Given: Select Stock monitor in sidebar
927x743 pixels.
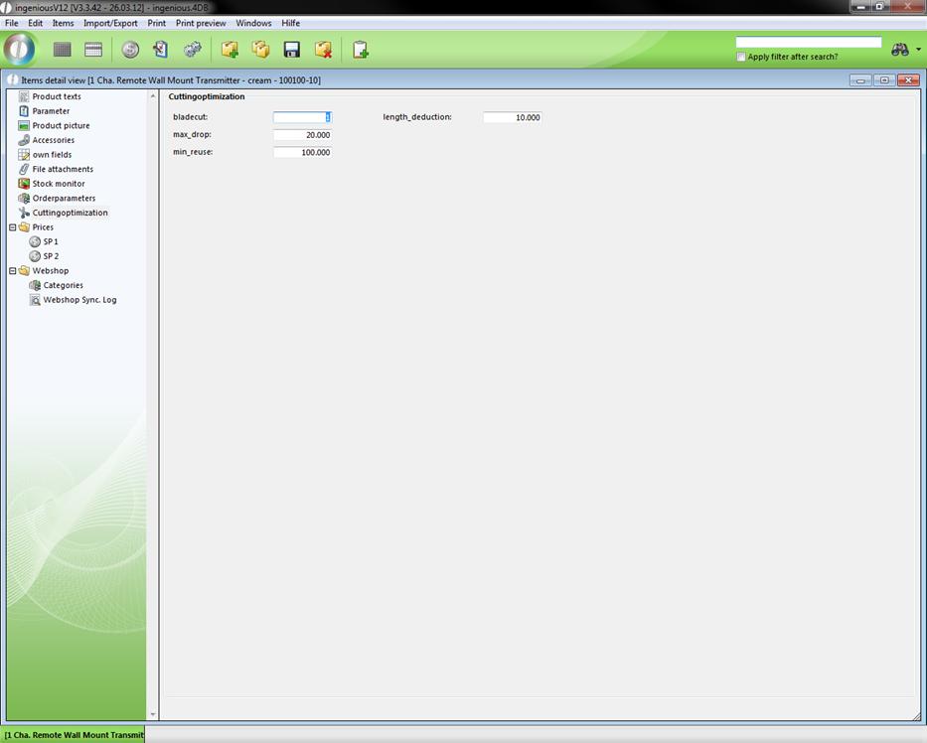Looking at the screenshot, I should click(x=58, y=184).
